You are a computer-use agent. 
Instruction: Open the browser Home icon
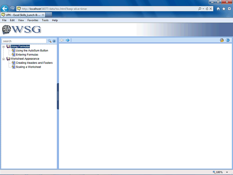(218, 9)
